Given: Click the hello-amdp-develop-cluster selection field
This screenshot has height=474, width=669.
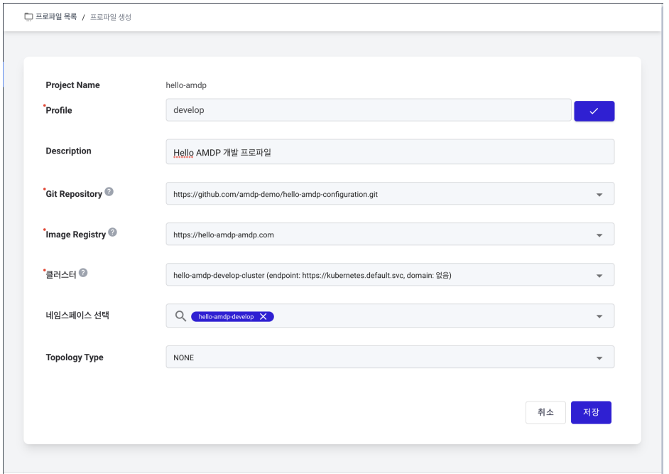Looking at the screenshot, I should pos(390,274).
